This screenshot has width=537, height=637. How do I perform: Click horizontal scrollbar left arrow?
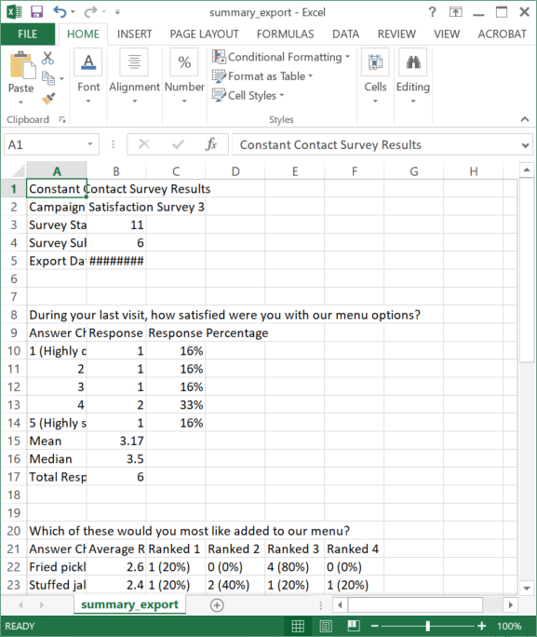coord(340,605)
